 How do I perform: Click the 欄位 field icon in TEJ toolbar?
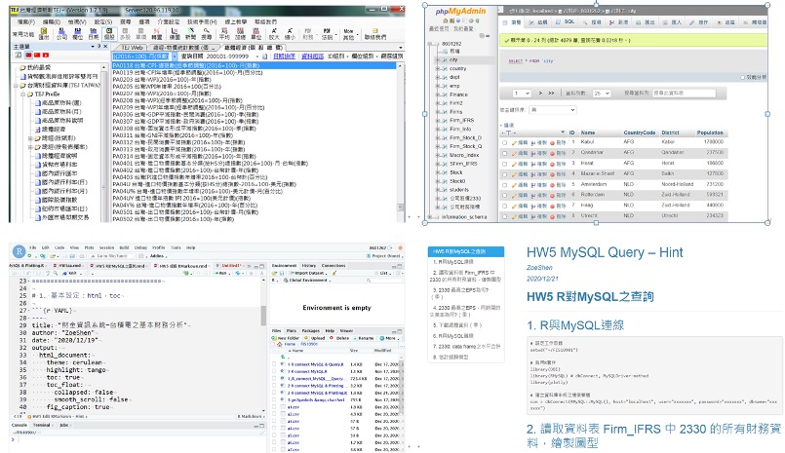point(78,34)
